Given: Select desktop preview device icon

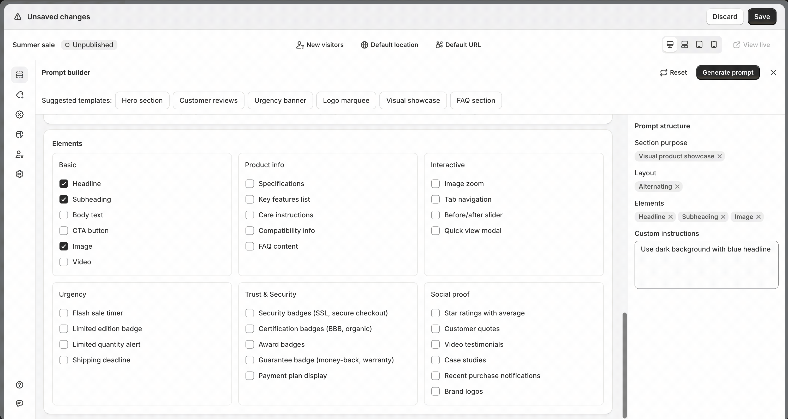Looking at the screenshot, I should tap(670, 45).
